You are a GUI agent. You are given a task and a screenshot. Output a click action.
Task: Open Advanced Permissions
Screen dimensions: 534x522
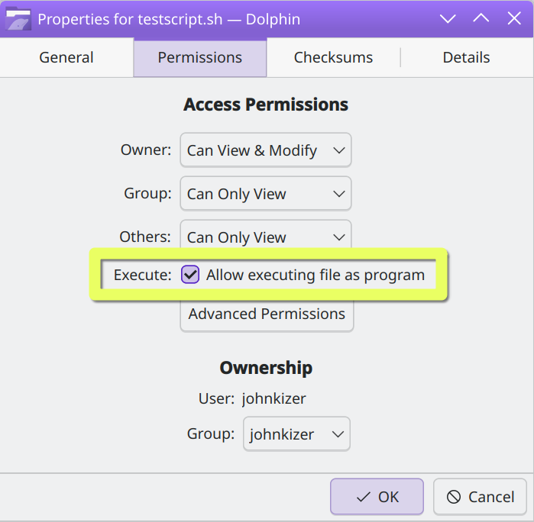coord(267,314)
